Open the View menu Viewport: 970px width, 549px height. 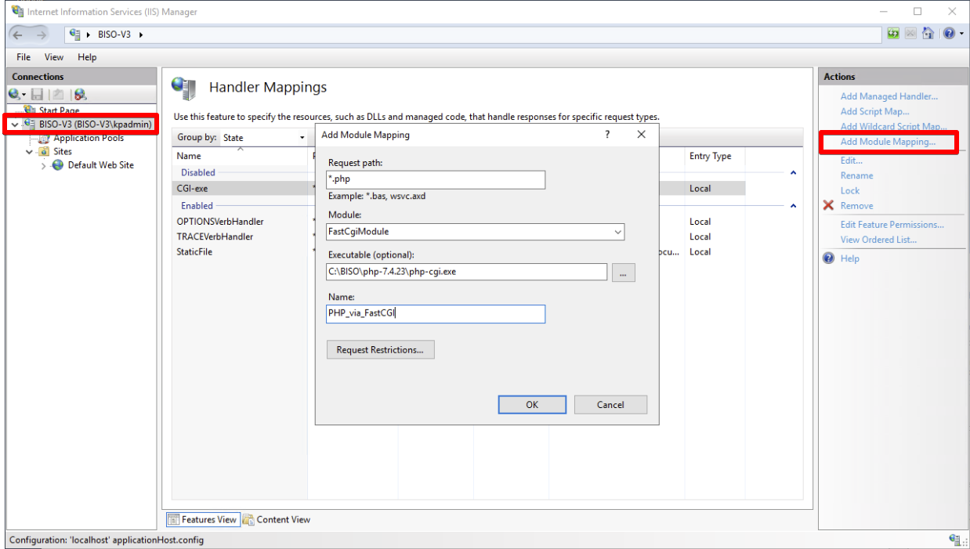click(x=54, y=57)
